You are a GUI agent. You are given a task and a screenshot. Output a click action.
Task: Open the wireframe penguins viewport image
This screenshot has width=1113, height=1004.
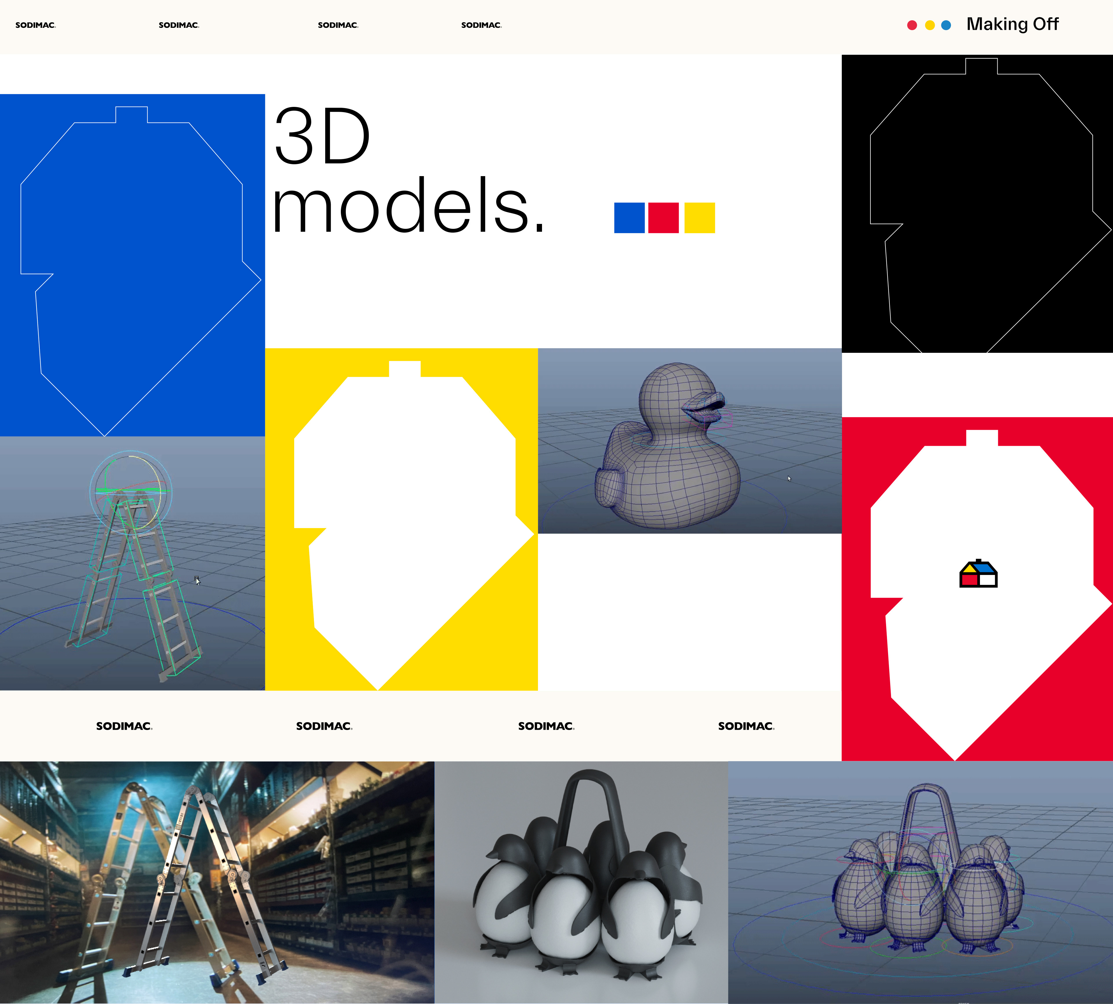pyautogui.click(x=920, y=883)
